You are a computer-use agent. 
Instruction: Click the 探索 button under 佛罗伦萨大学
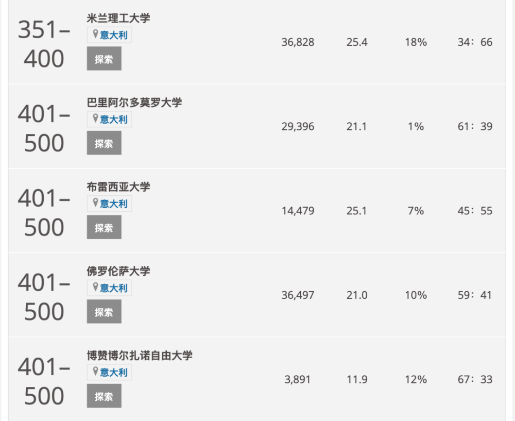click(104, 312)
